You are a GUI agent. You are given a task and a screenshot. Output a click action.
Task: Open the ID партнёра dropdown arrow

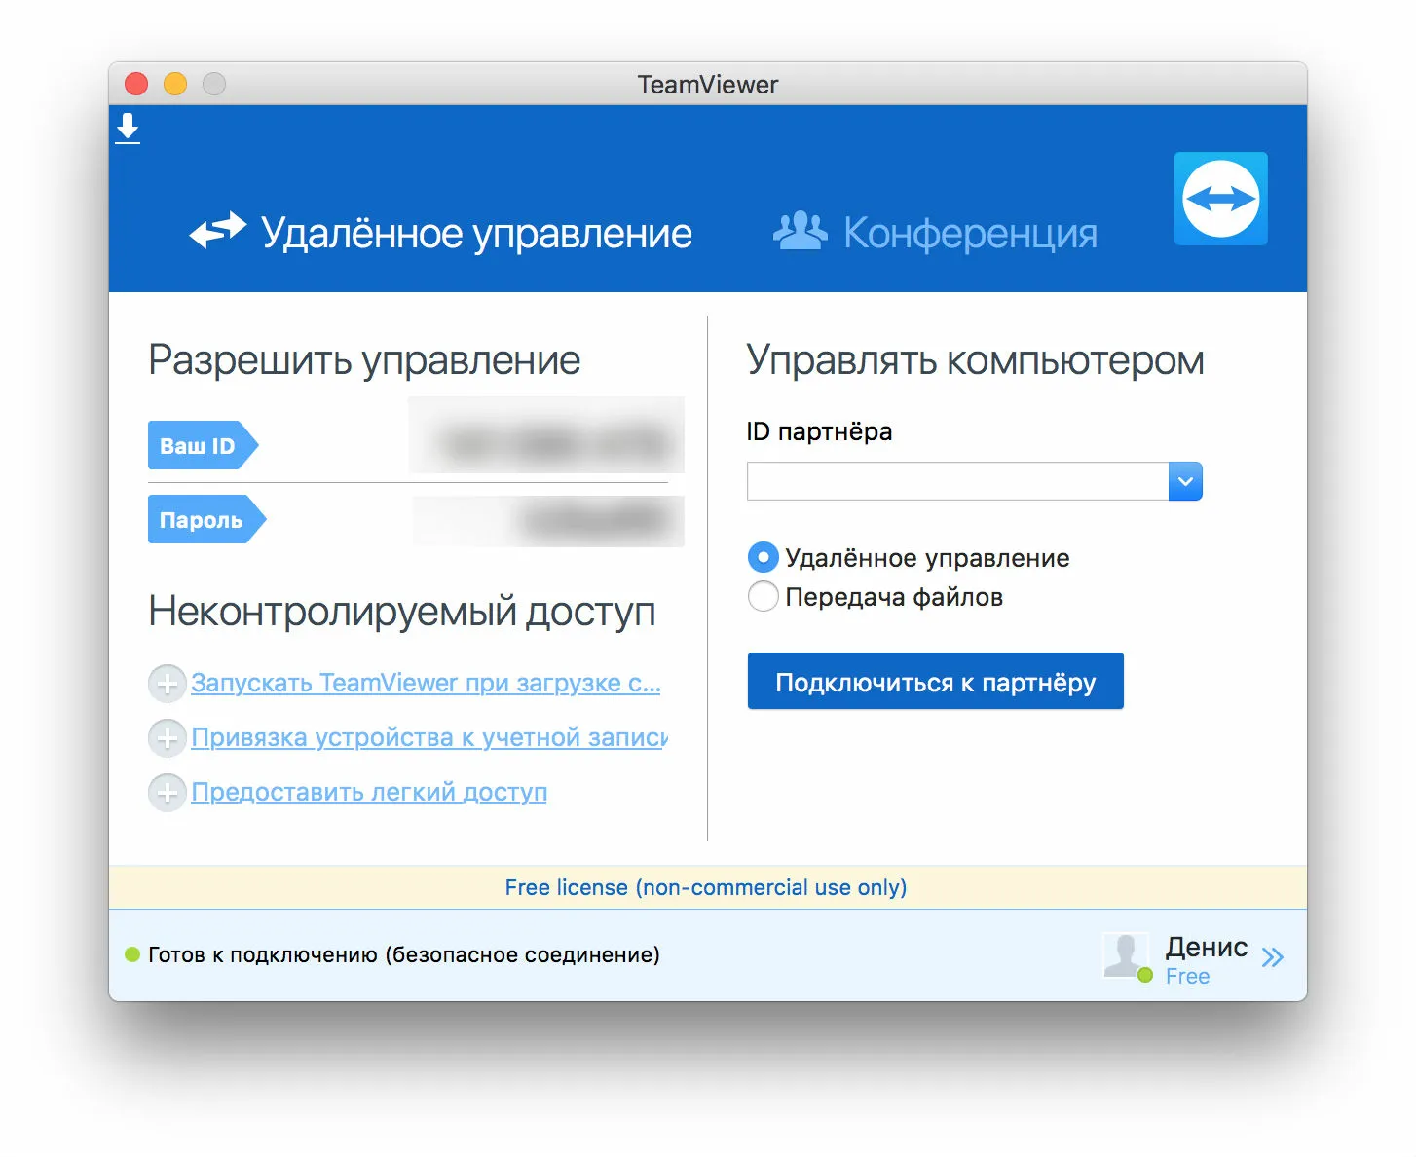tap(1185, 481)
